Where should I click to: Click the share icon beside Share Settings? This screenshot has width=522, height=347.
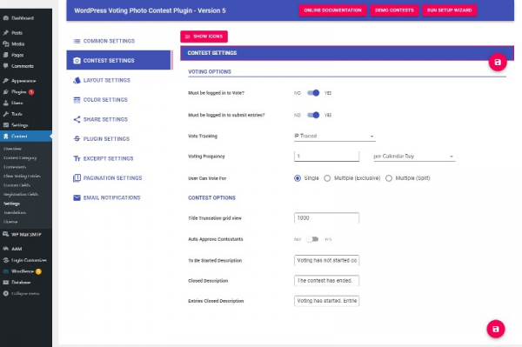(77, 119)
